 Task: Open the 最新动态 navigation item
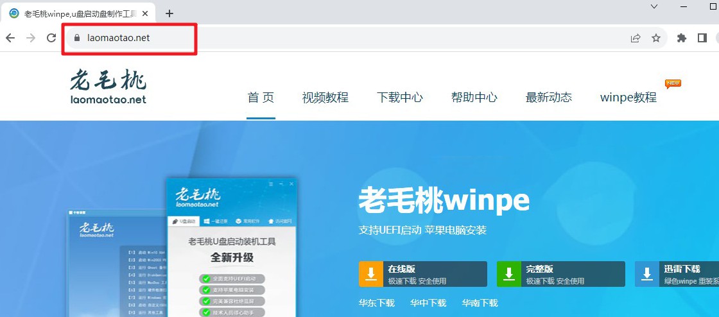549,98
